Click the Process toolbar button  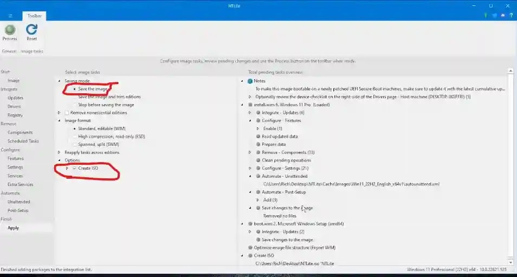(x=10, y=33)
